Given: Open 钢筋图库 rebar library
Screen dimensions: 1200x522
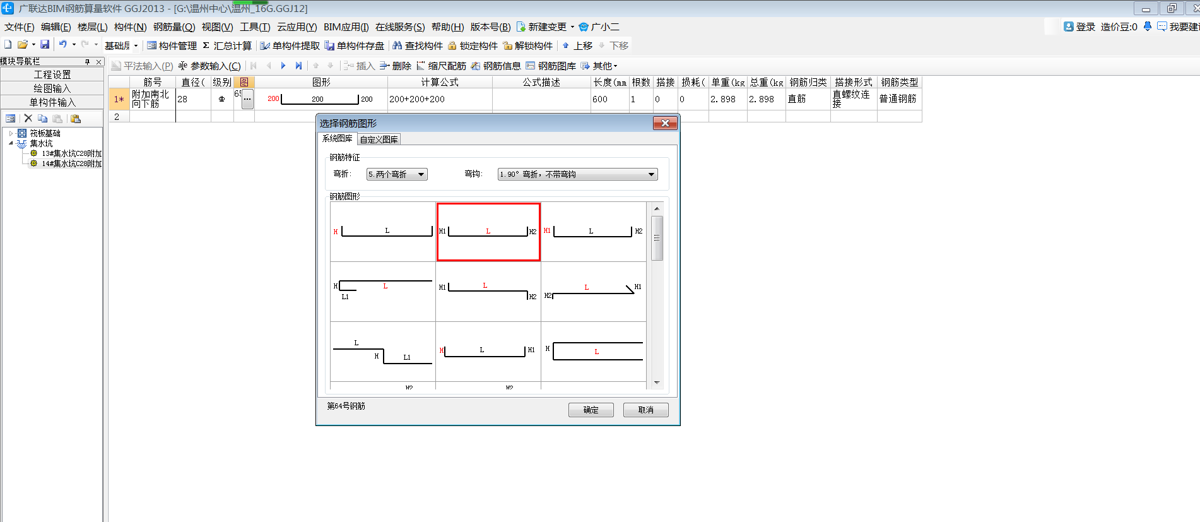Looking at the screenshot, I should pyautogui.click(x=551, y=66).
